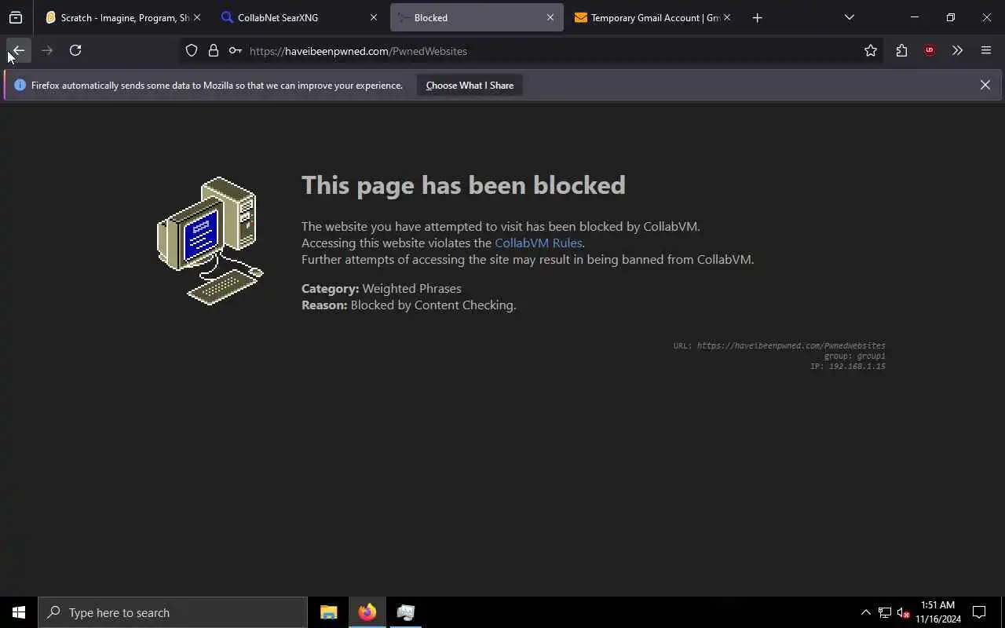
Task: Click the muted volume tray icon
Action: point(903,612)
